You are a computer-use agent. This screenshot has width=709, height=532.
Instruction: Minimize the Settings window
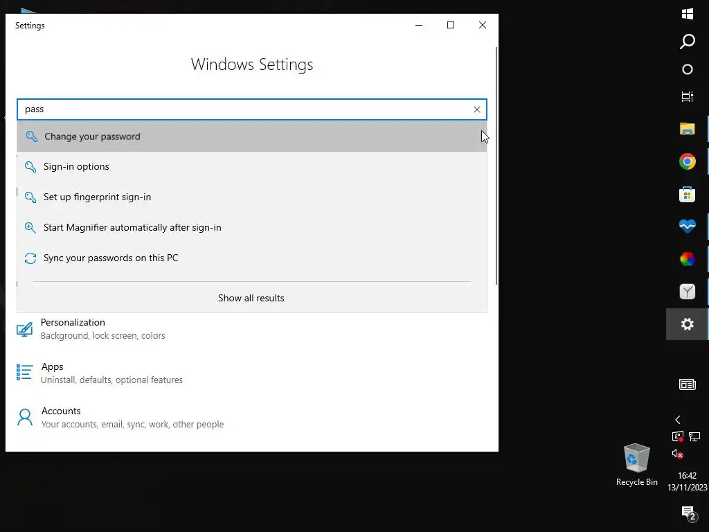pos(419,26)
